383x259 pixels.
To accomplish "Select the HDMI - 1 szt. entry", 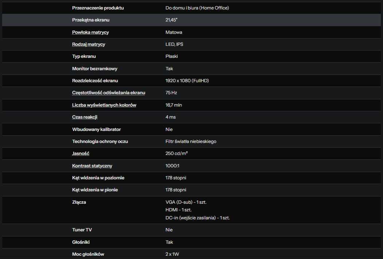I will click(178, 210).
